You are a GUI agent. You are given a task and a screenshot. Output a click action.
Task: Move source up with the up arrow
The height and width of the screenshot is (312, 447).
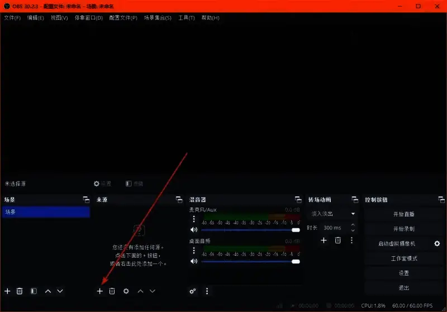[x=141, y=291]
